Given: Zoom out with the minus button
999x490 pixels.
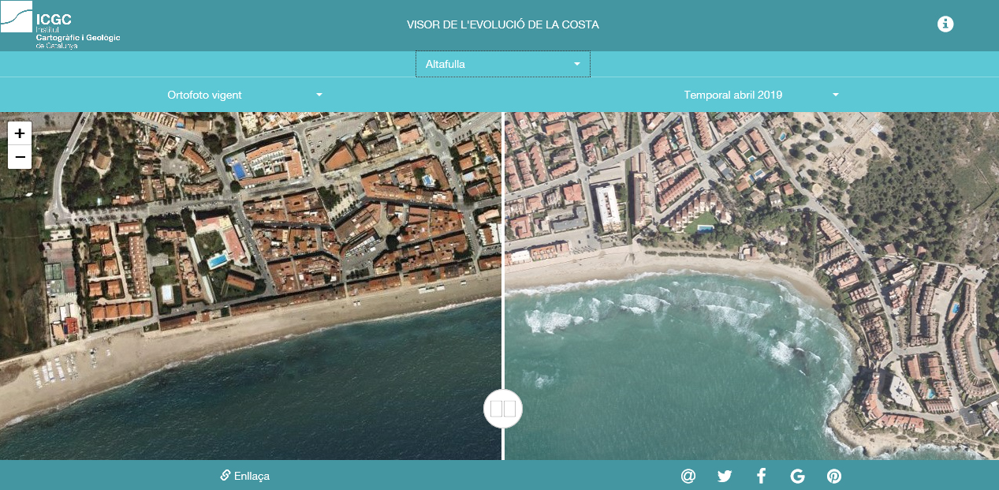Looking at the screenshot, I should pyautogui.click(x=20, y=157).
